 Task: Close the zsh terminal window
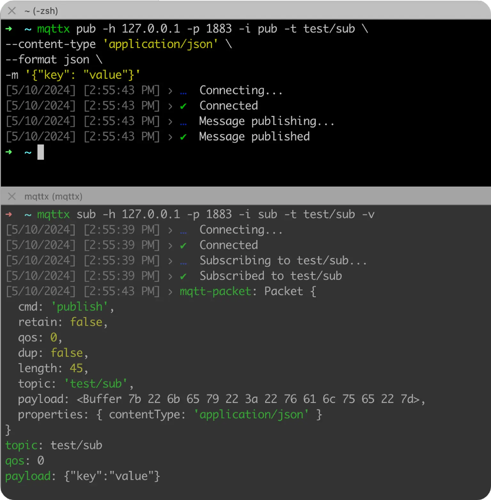pos(12,11)
